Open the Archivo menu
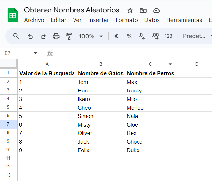Image resolution: width=212 pixels, height=181 pixels. [x=34, y=20]
